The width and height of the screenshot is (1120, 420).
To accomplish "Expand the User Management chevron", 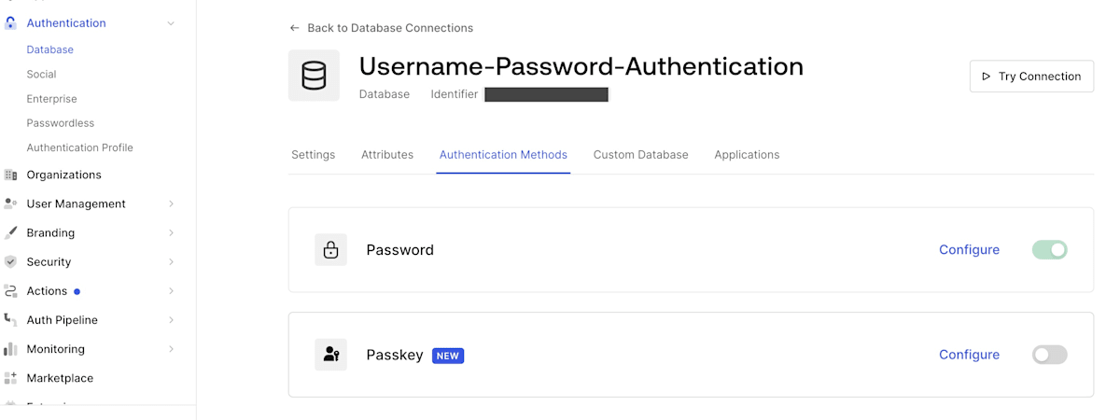I will click(171, 203).
